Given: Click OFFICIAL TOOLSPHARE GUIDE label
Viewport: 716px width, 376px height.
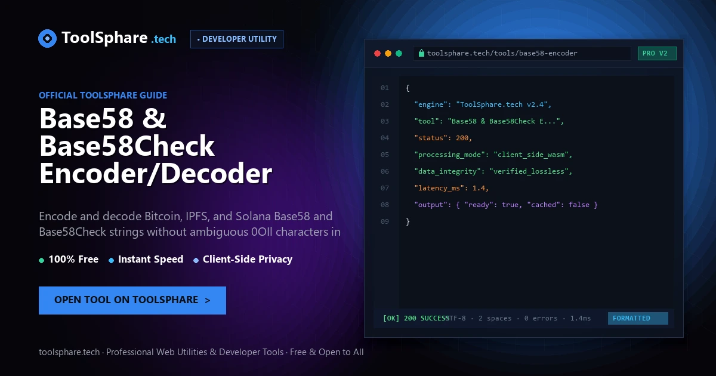Looking at the screenshot, I should pyautogui.click(x=103, y=95).
